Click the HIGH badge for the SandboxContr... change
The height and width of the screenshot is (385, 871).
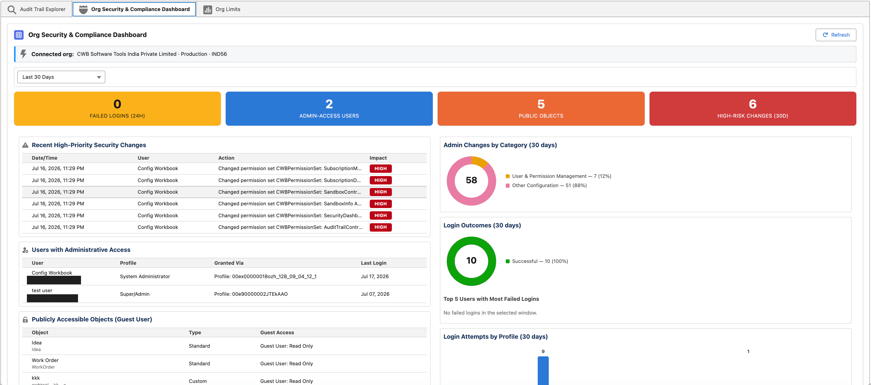click(381, 192)
